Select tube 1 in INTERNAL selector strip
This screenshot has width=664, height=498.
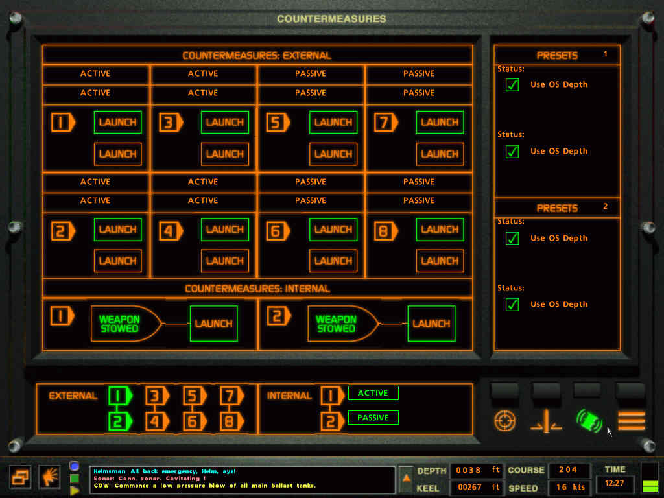(x=332, y=396)
